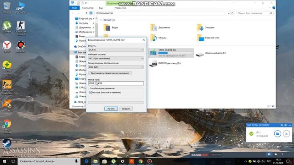Expand address bar history dropdown
This screenshot has width=294, height=165.
[x=229, y=13]
